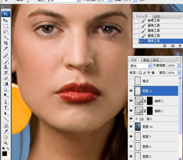This screenshot has height=160, width=183.
Task: Hide layer 图层 7
Action: pos(131,136)
